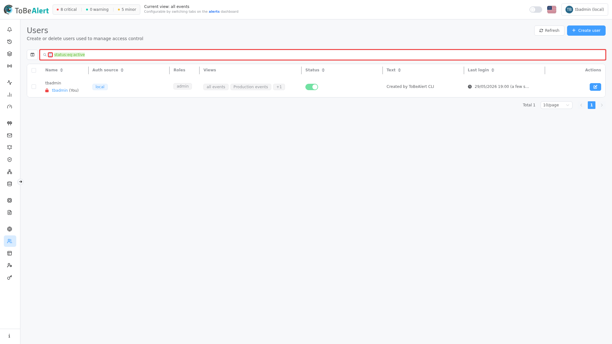This screenshot has height=344, width=612.
Task: Click the Create user button
Action: point(586,31)
